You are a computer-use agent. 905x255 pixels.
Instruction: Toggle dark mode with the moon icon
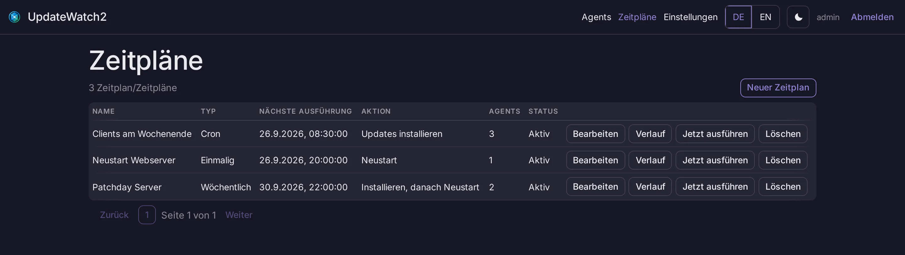point(798,17)
